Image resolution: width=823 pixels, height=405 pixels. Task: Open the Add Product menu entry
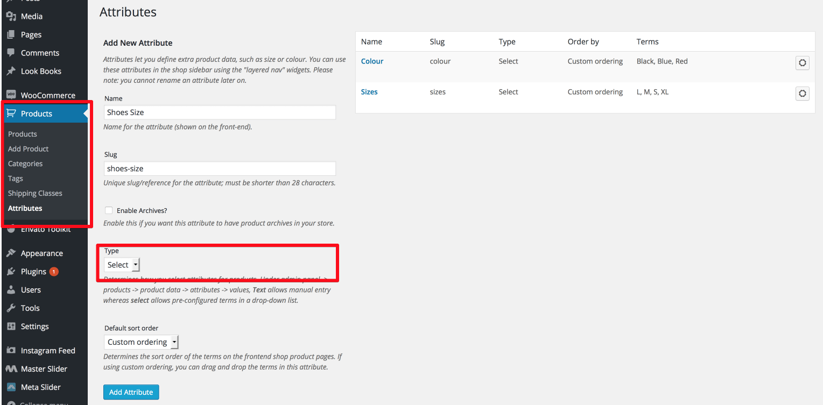(28, 148)
